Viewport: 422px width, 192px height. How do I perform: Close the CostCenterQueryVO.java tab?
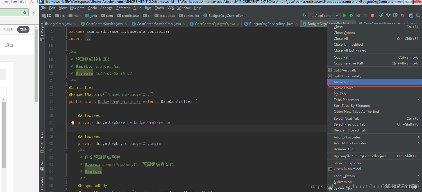point(239,24)
